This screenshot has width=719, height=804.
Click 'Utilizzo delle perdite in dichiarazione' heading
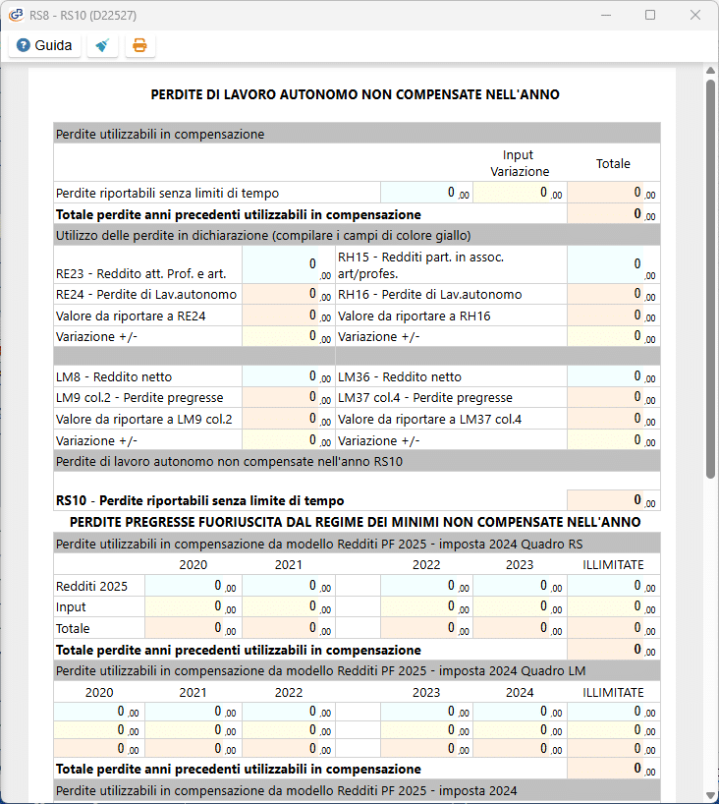(357, 235)
